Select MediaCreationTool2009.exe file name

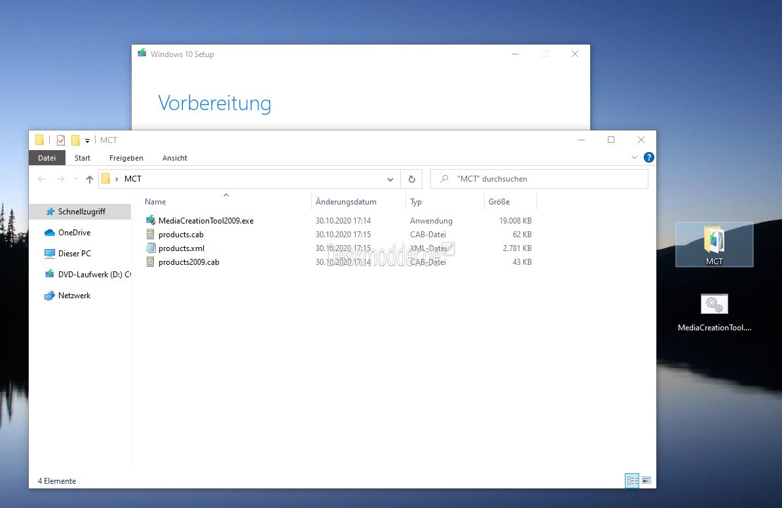tap(206, 220)
